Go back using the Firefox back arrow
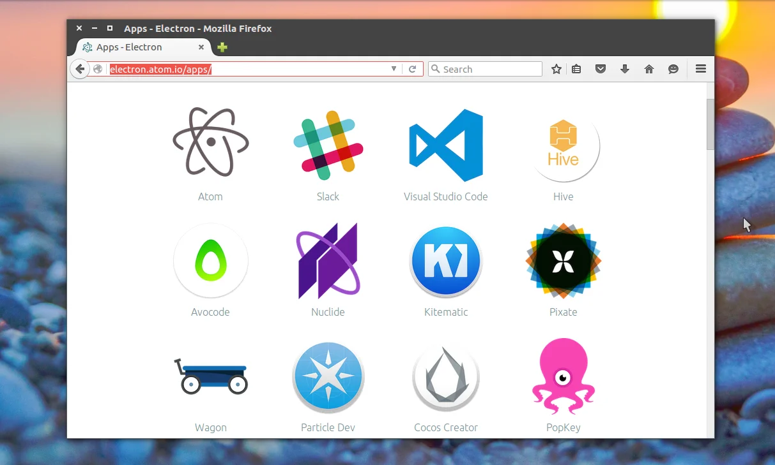The image size is (775, 465). click(x=79, y=69)
